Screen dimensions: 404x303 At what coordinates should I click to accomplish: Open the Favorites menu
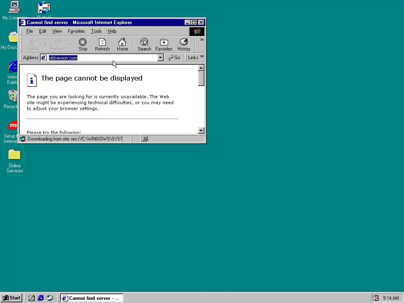click(x=76, y=31)
